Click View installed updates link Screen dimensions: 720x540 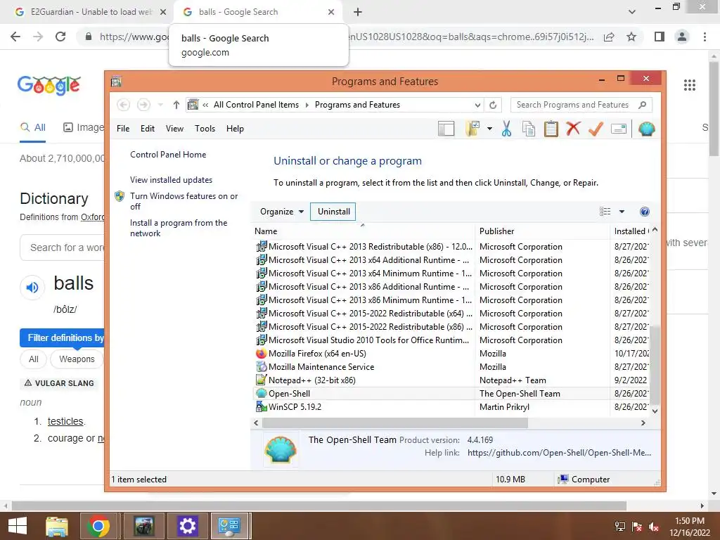[x=172, y=180]
